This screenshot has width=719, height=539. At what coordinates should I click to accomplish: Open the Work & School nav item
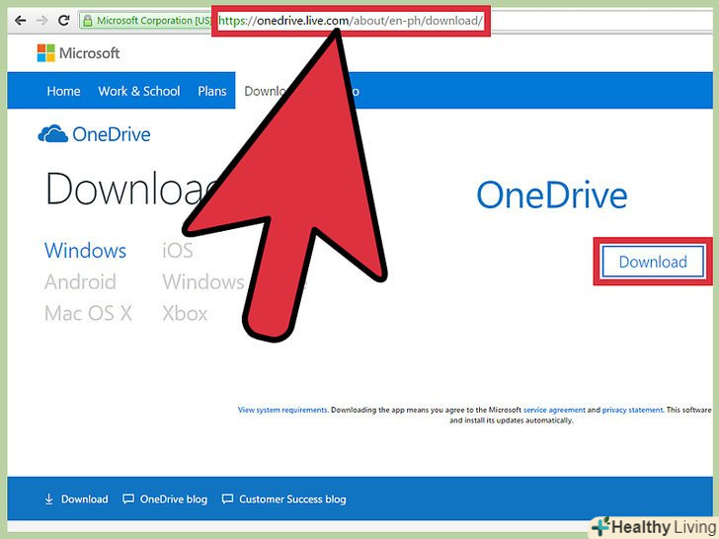[x=139, y=91]
